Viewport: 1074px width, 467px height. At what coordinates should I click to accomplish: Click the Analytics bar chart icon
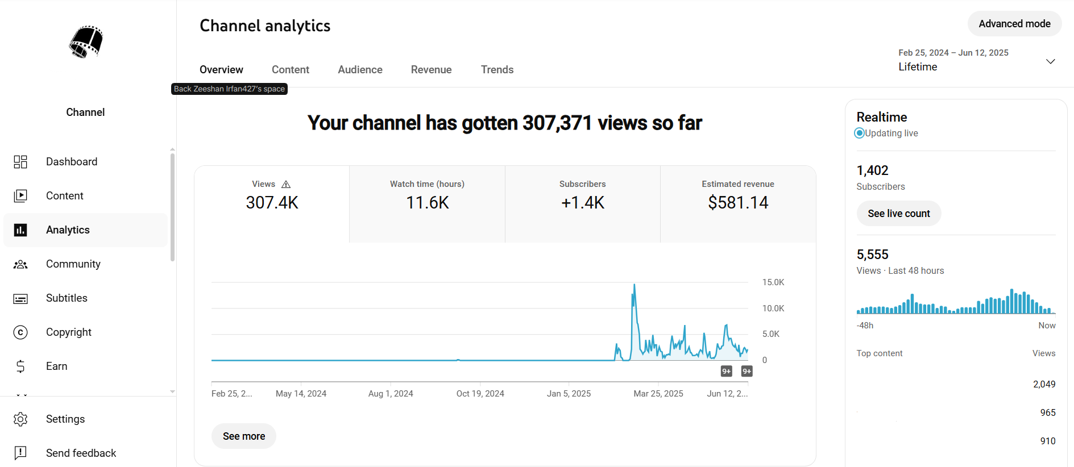[x=20, y=230]
